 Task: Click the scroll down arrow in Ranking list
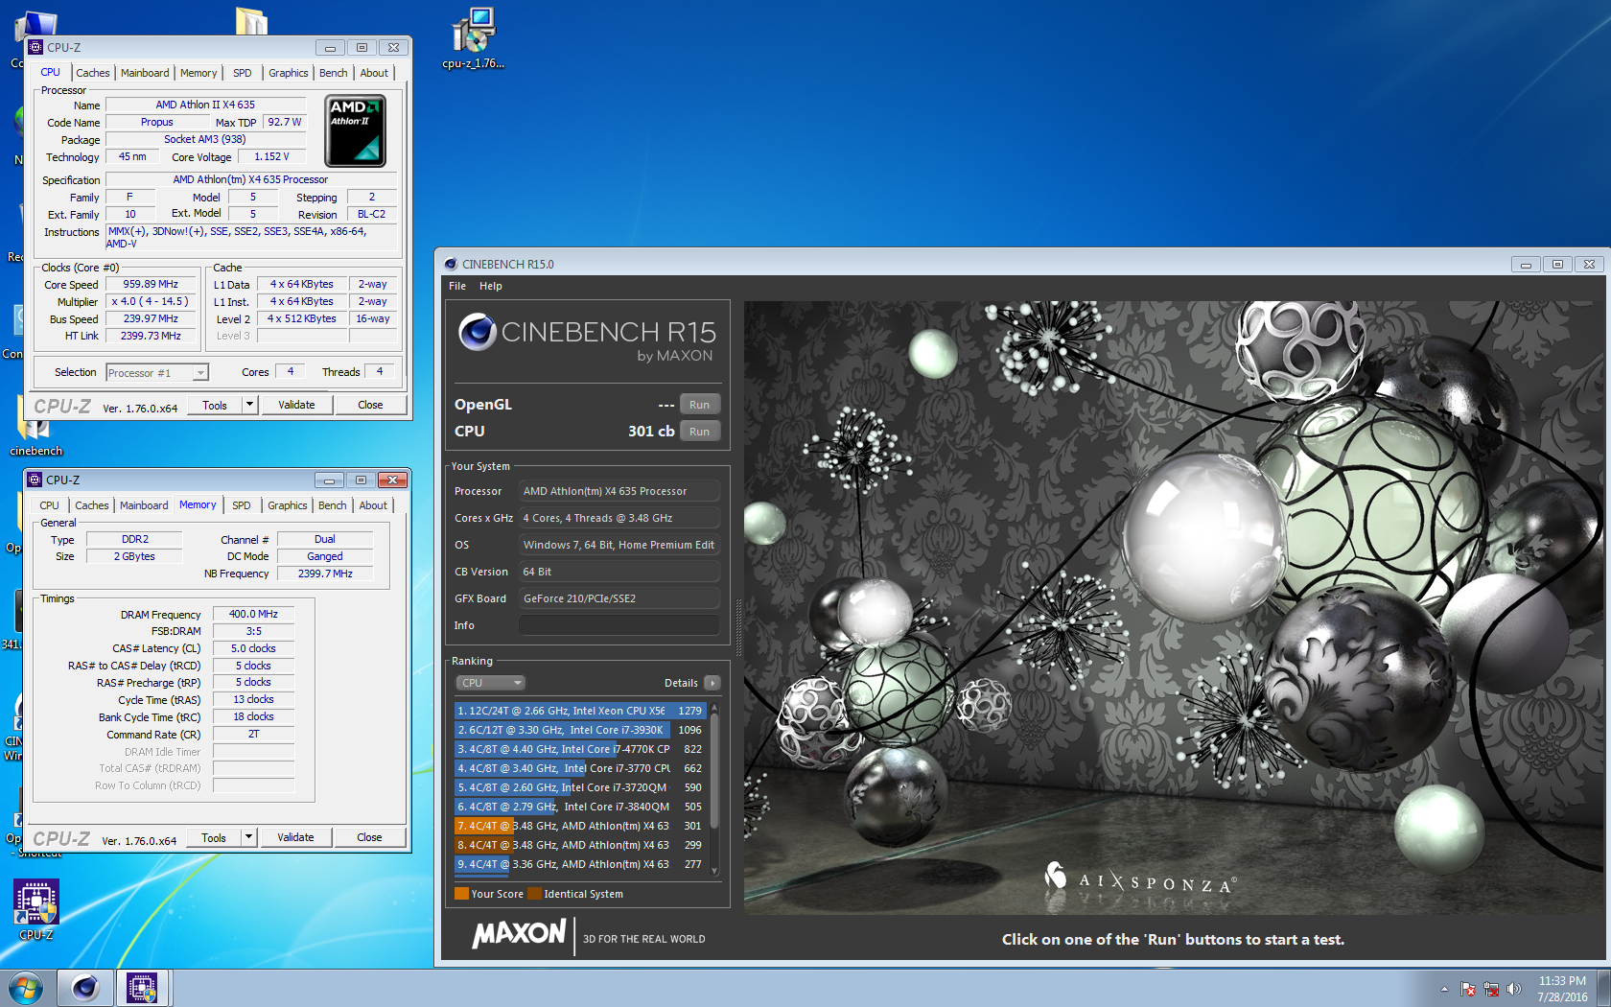[714, 871]
